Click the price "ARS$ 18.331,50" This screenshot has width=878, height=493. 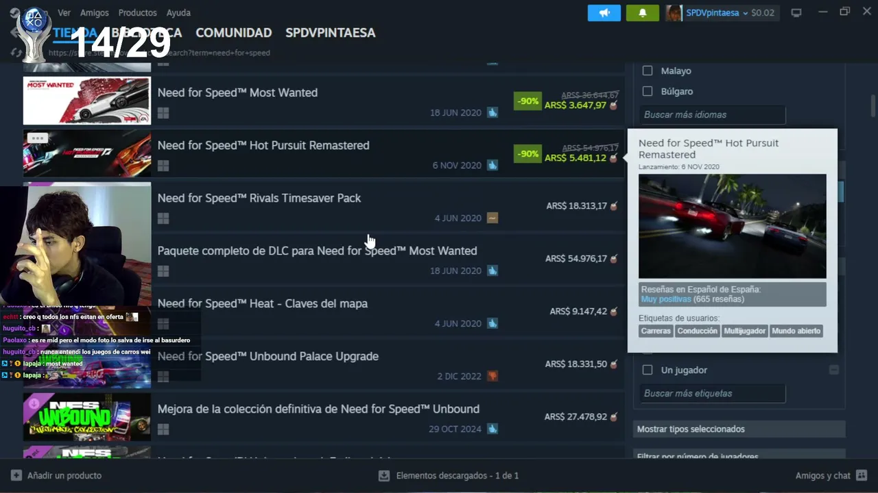click(x=576, y=364)
